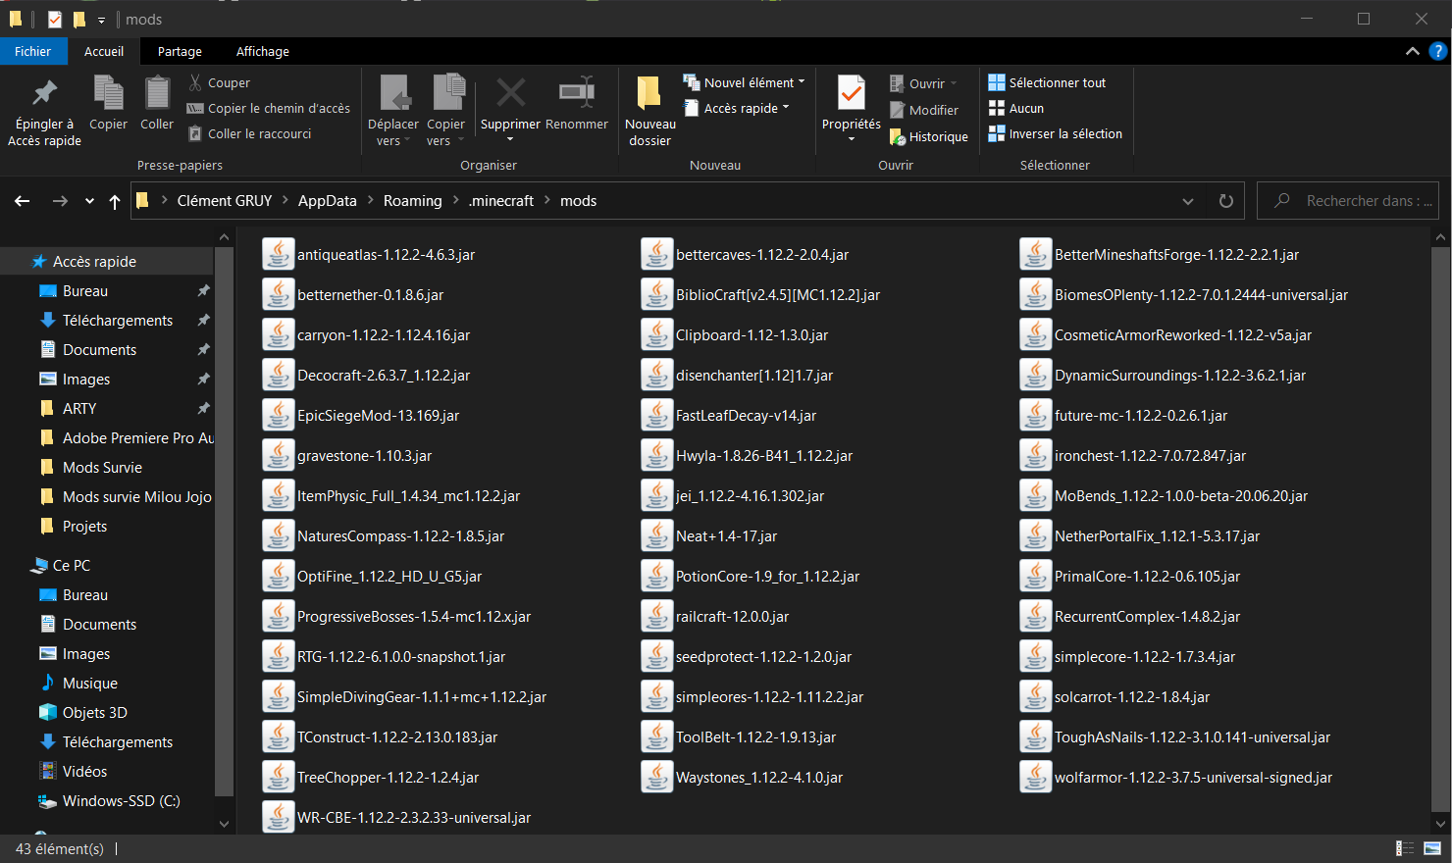Click the Roaming breadcrumb
Screen dimensions: 1452x863
[412, 200]
